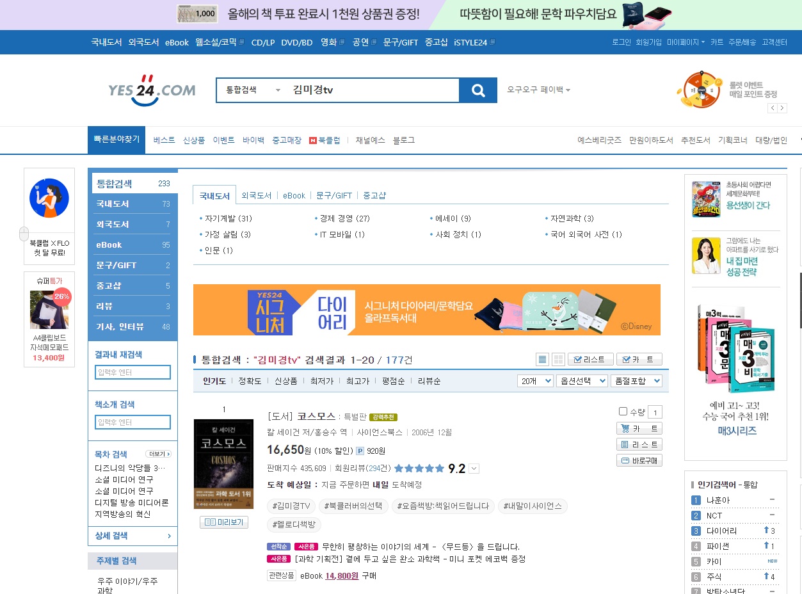Click 더보기 next to 목차 검색
The image size is (802, 594).
159,454
